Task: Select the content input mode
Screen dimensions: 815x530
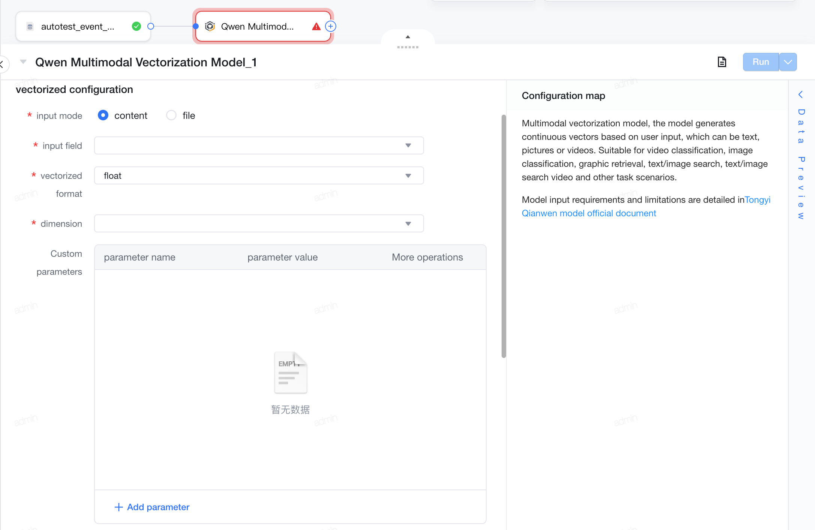Action: (x=103, y=115)
